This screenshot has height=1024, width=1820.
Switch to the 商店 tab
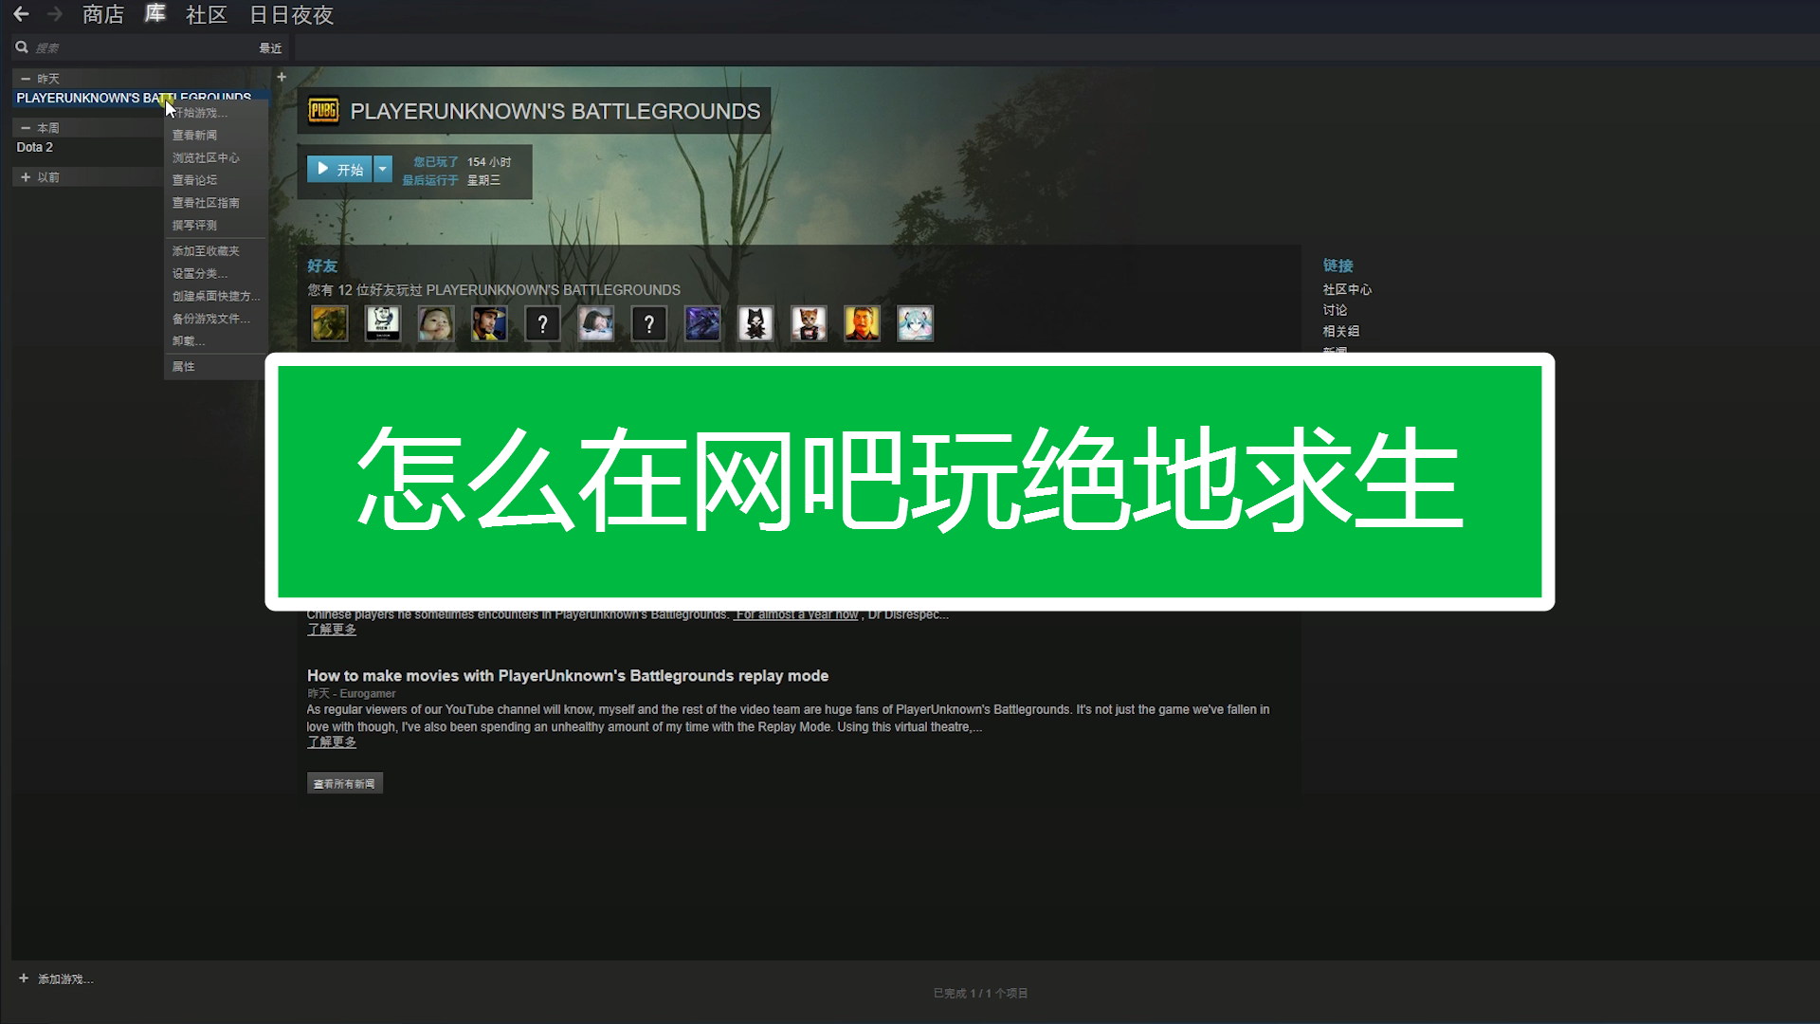(x=102, y=15)
